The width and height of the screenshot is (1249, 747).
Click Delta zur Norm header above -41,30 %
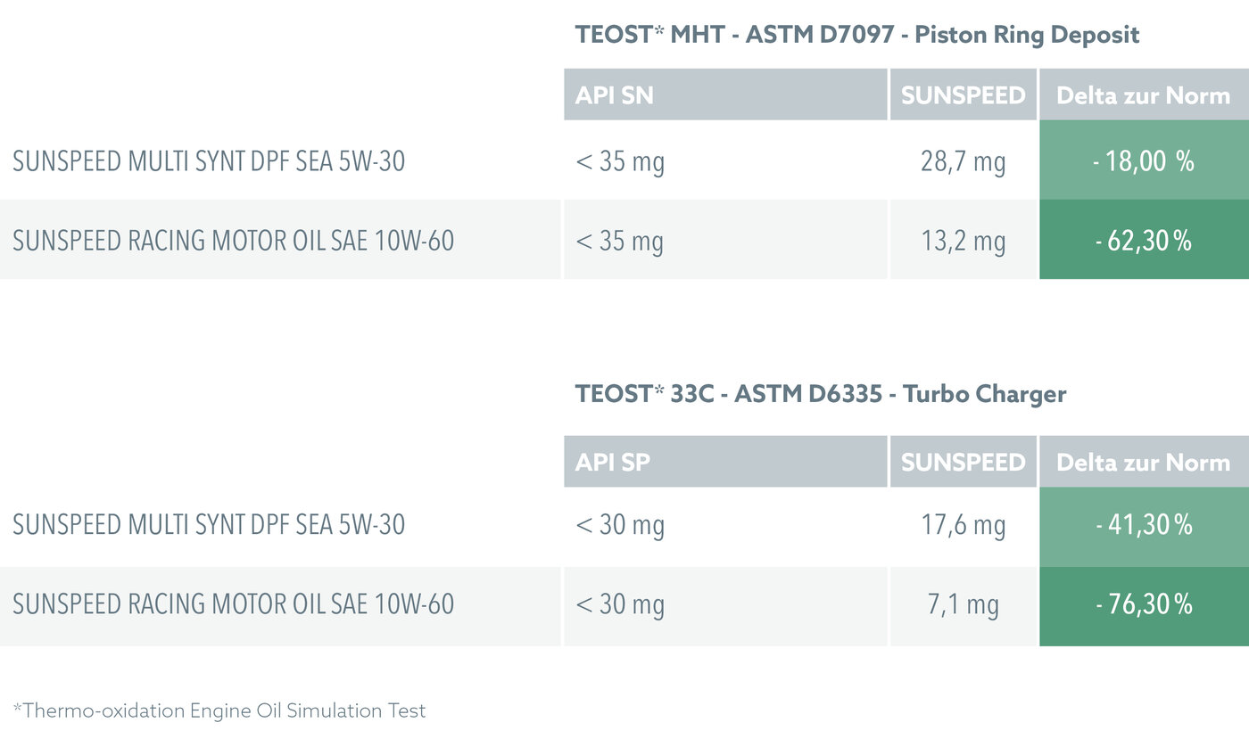(1143, 462)
